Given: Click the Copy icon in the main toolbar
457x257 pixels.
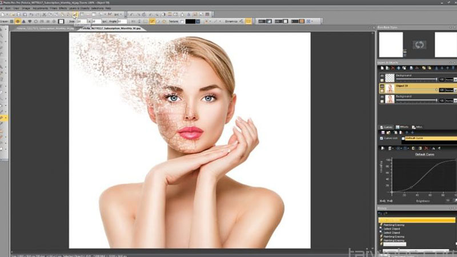Looking at the screenshot, I should 50,14.
